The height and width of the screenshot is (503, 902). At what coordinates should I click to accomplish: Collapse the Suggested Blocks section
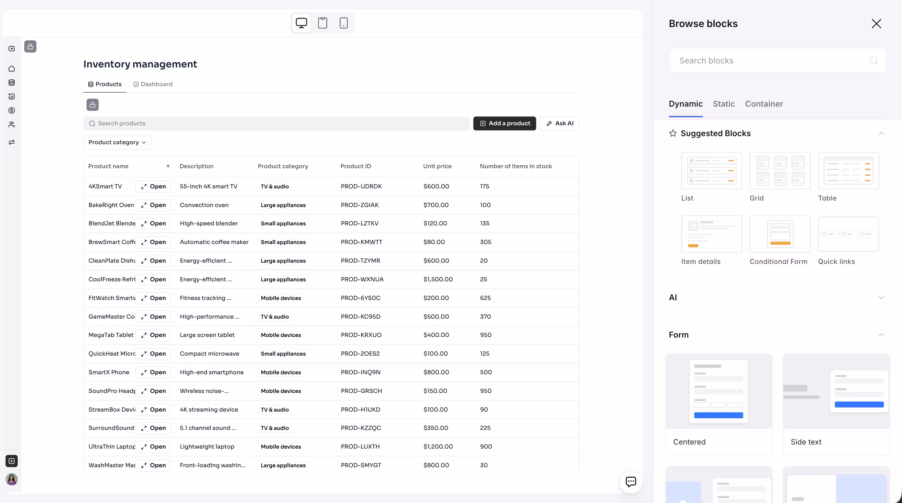click(x=881, y=133)
